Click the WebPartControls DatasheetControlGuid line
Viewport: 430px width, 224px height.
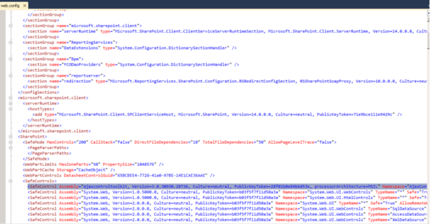click(x=119, y=175)
